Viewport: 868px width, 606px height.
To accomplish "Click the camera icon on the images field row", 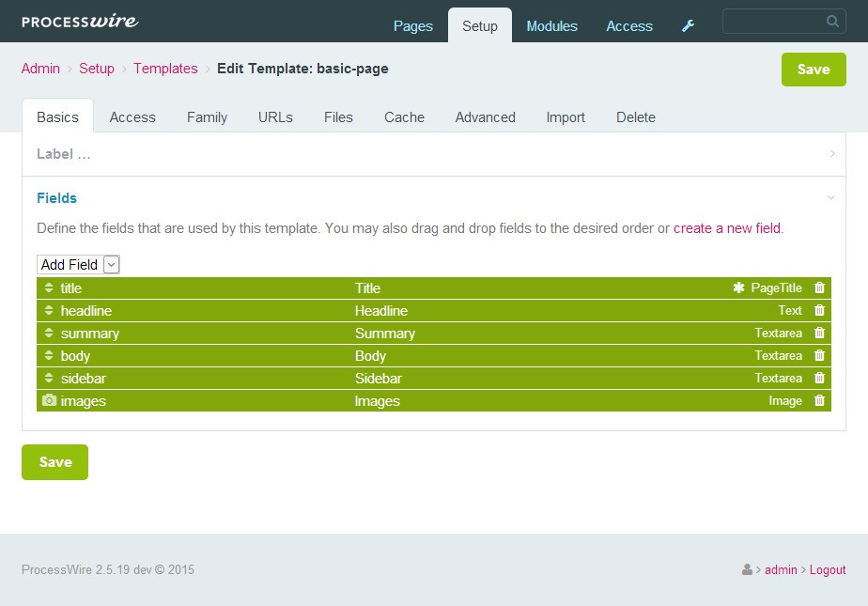I will pos(49,400).
